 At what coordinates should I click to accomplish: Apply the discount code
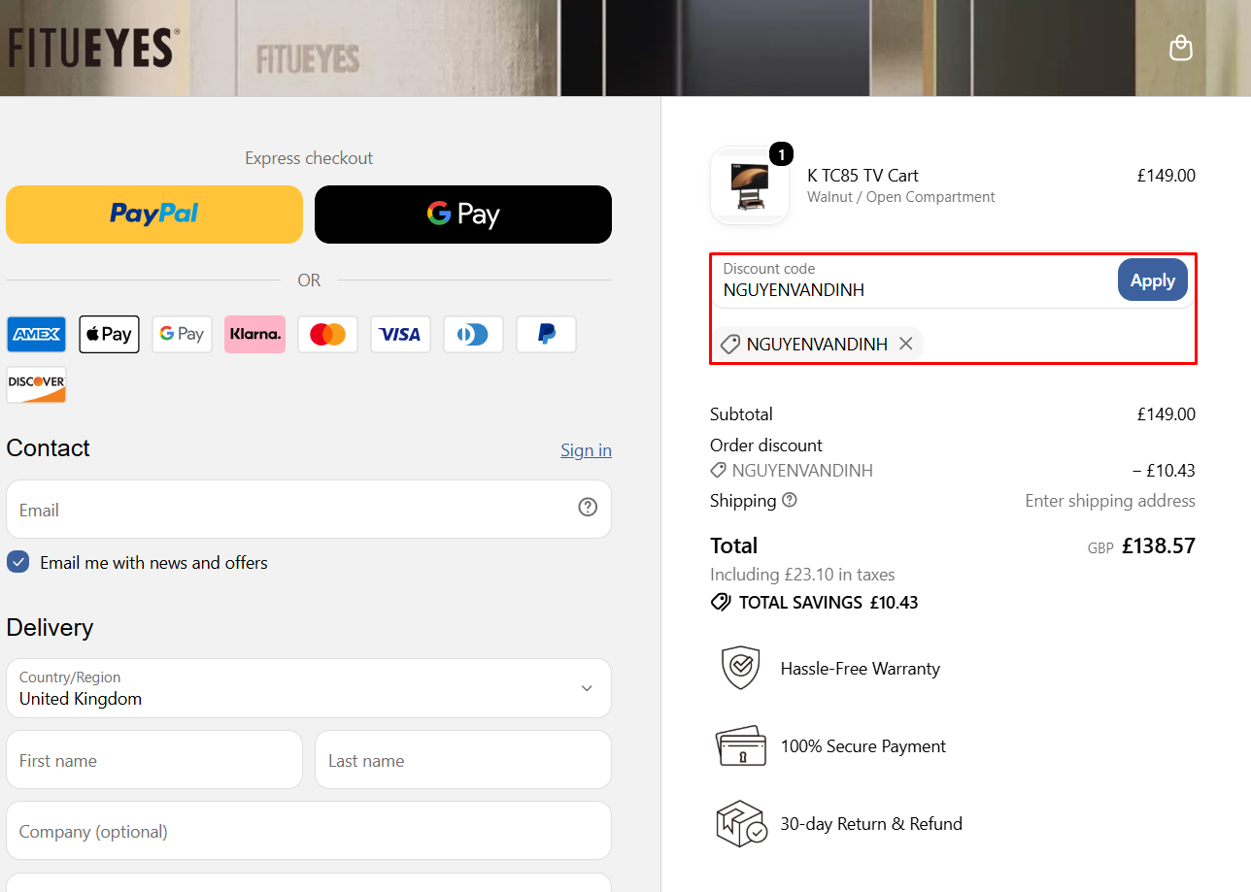click(1153, 280)
